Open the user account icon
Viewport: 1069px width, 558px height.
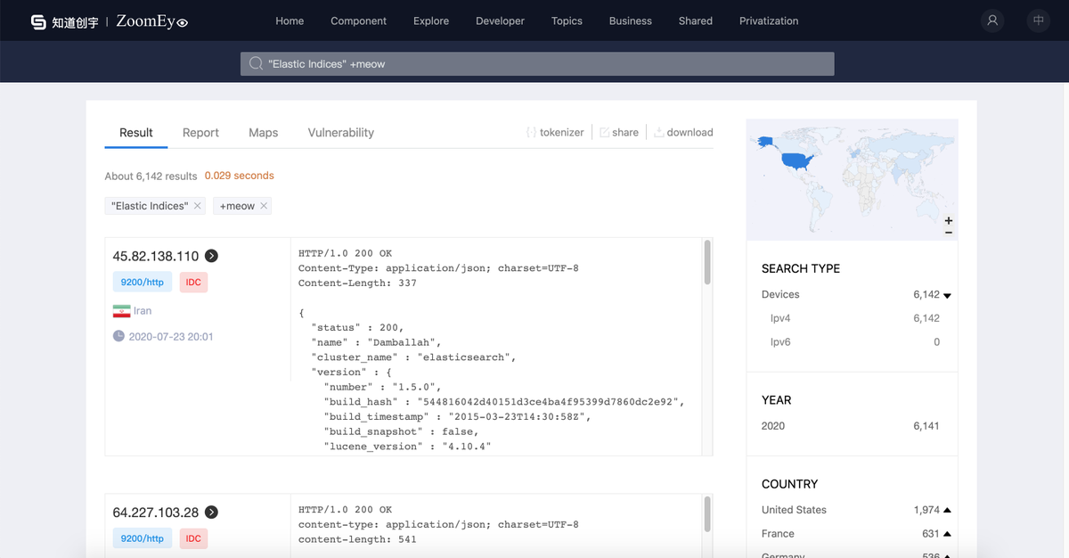pos(992,21)
